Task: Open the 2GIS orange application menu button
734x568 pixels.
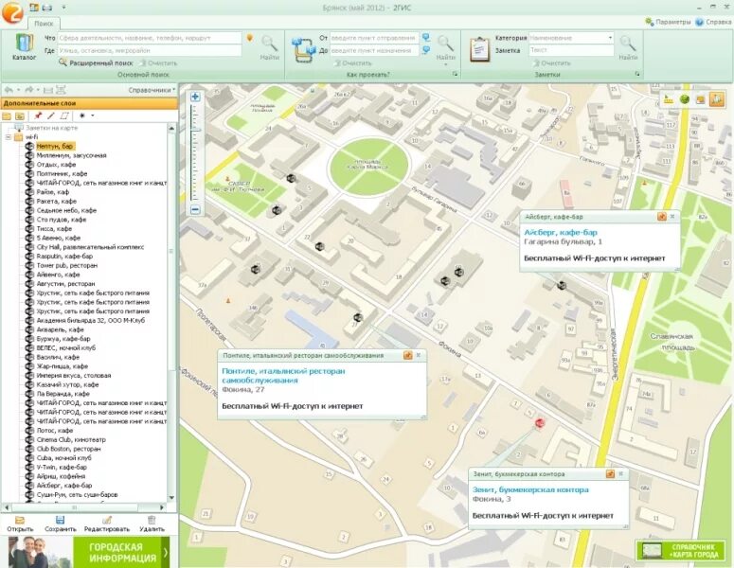Action: (12, 11)
